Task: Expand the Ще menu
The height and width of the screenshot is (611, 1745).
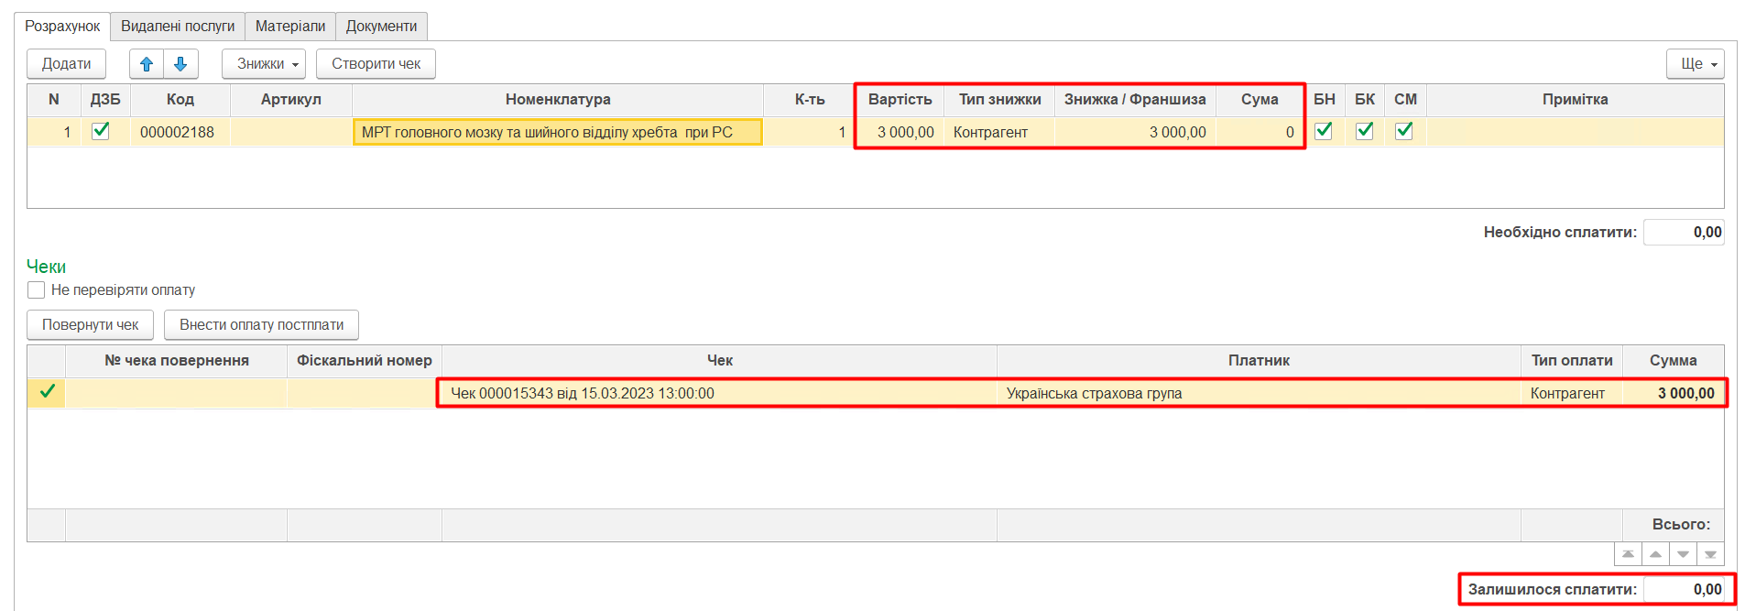Action: (1695, 64)
